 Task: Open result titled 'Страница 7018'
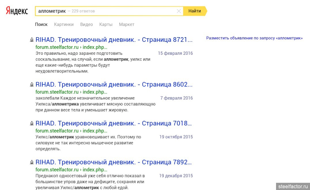tap(114, 123)
